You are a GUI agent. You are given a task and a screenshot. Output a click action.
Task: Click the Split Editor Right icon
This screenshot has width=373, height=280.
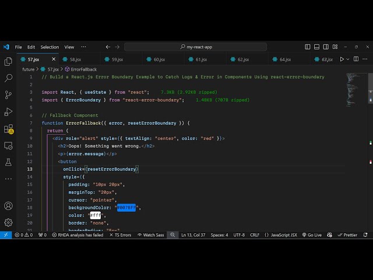pyautogui.click(x=357, y=59)
